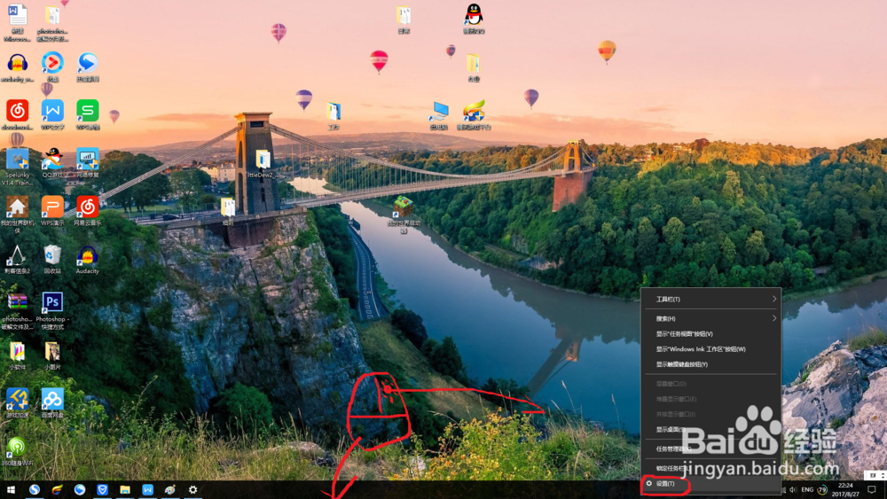887x499 pixels.
Task: Launch WPS演示 orange P shortcut
Action: coord(52,211)
